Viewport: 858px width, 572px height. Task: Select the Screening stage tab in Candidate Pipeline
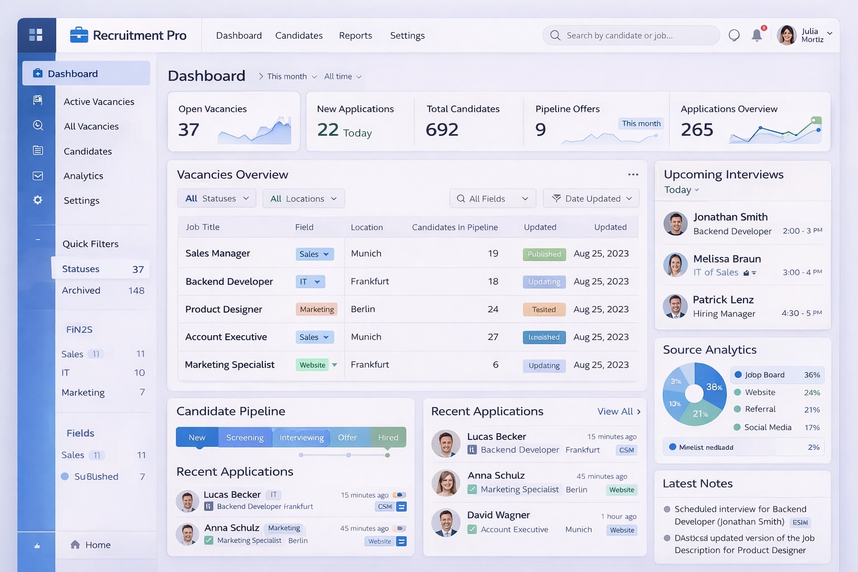click(x=245, y=437)
